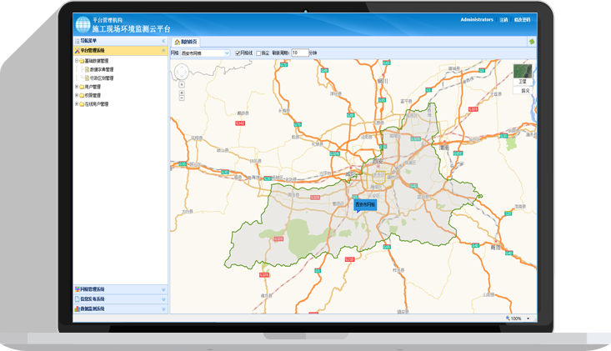The height and width of the screenshot is (351, 611).
Task: Expand the 网格管理系统 panel chevron
Action: click(163, 289)
